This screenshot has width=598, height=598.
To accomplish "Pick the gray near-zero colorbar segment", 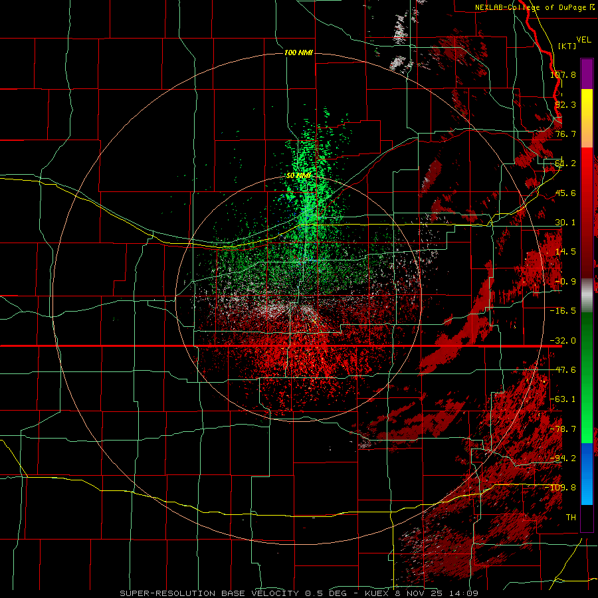I will (587, 296).
